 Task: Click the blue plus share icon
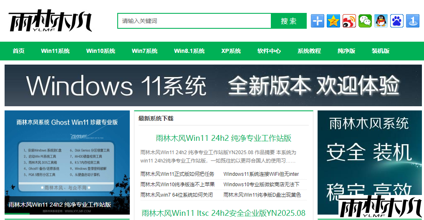318,21
